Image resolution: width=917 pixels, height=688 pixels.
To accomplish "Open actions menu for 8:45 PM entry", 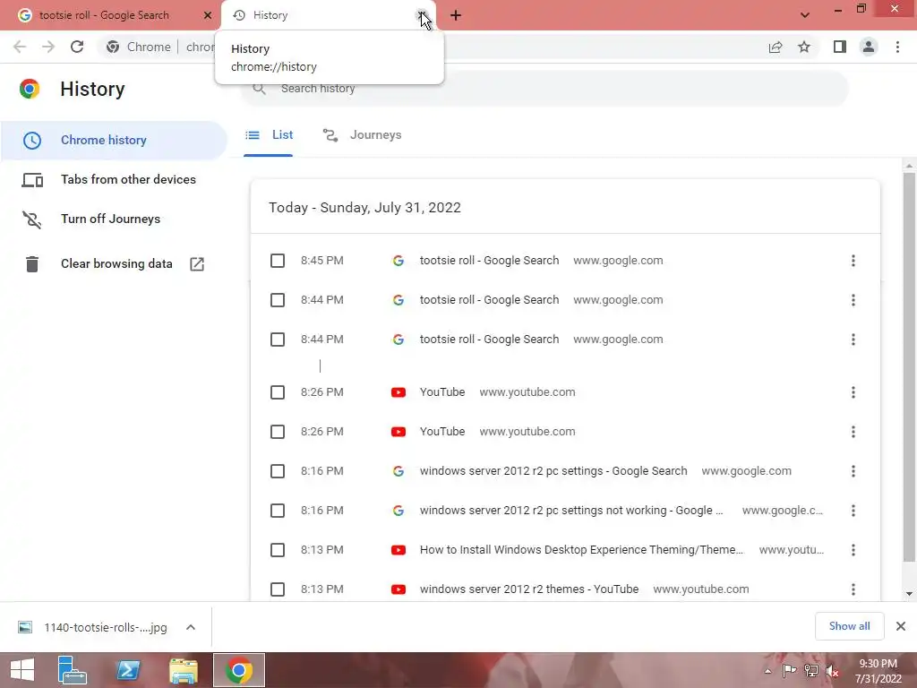I will pos(853,261).
